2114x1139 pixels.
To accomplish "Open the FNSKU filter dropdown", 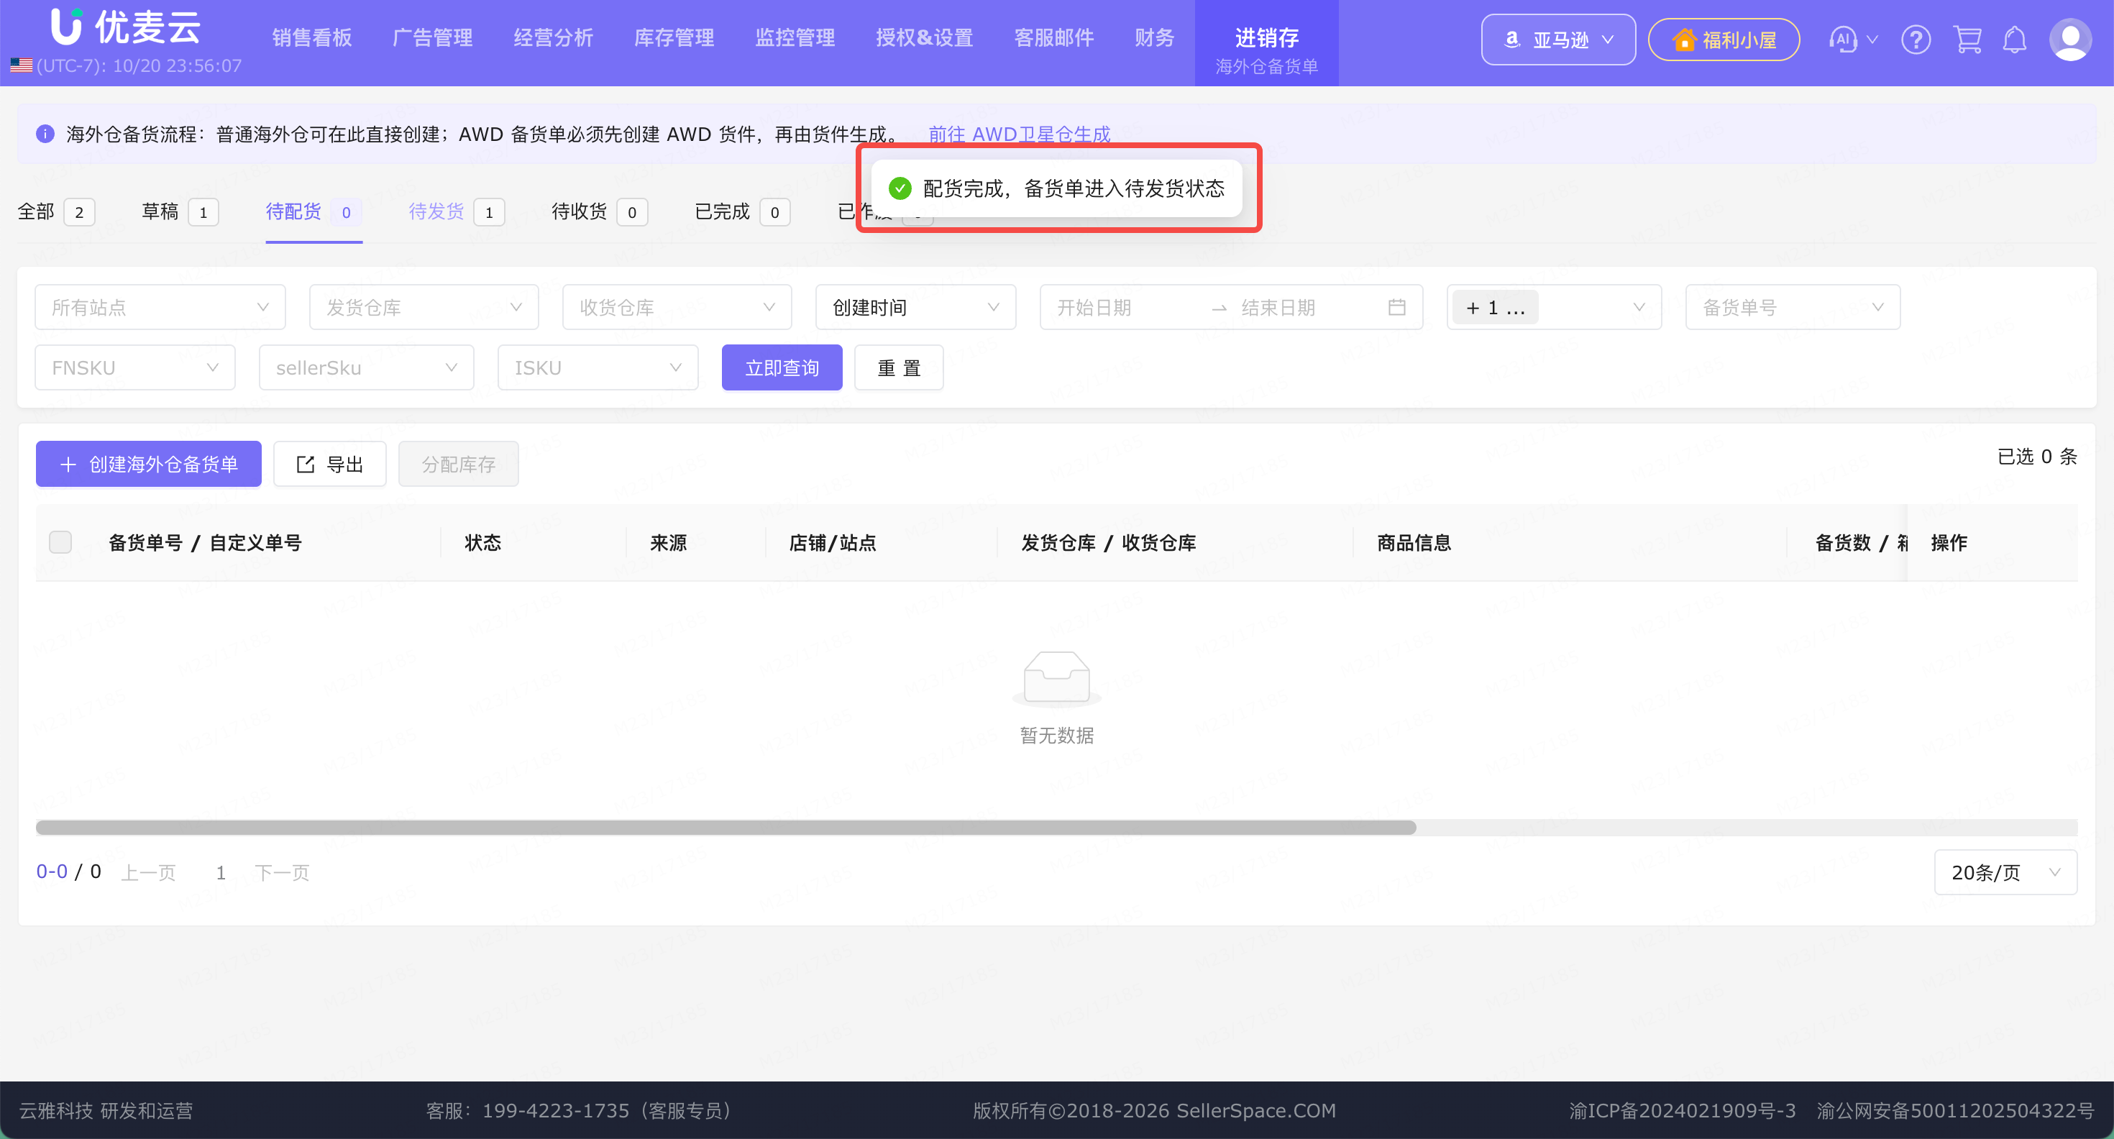I will [135, 367].
